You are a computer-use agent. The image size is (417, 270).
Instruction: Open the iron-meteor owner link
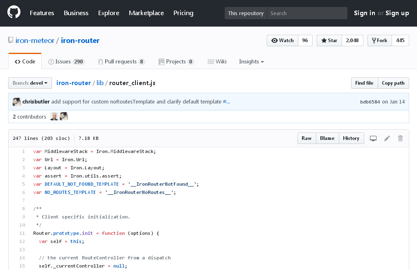(36, 40)
